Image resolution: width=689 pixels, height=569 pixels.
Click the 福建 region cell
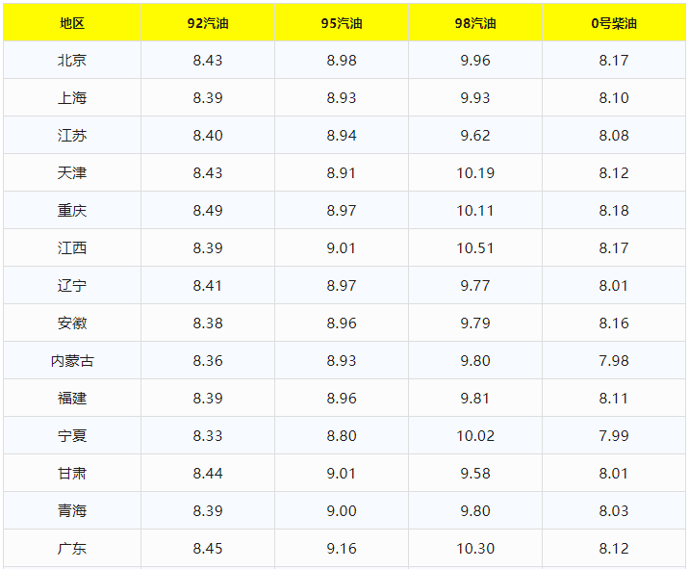72,399
